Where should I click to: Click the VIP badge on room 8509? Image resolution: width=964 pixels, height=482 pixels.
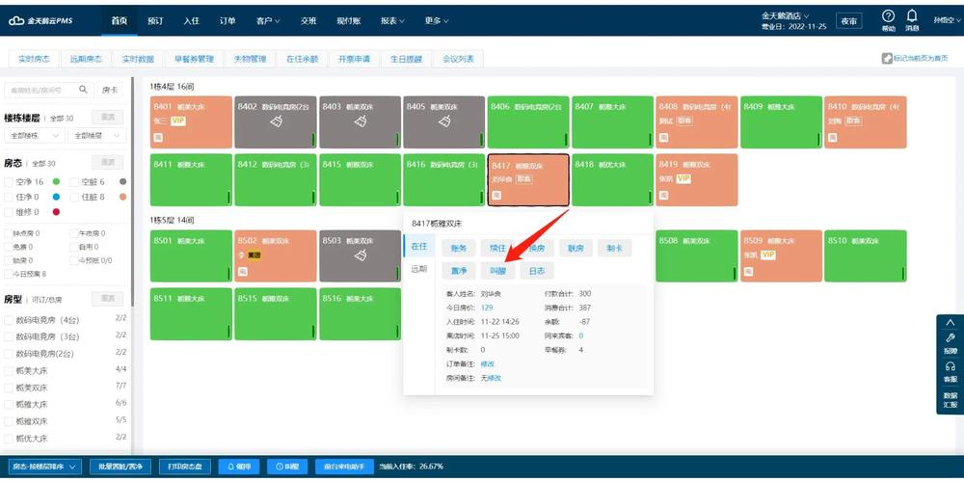(x=768, y=254)
